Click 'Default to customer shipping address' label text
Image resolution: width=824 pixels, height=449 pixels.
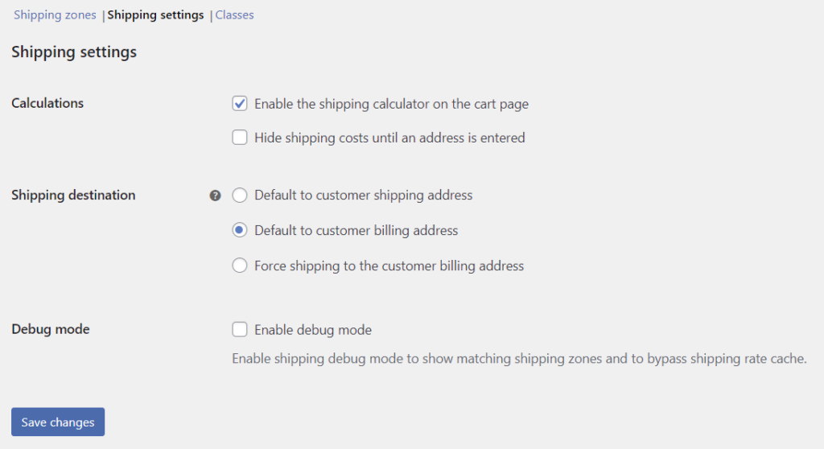tap(363, 195)
